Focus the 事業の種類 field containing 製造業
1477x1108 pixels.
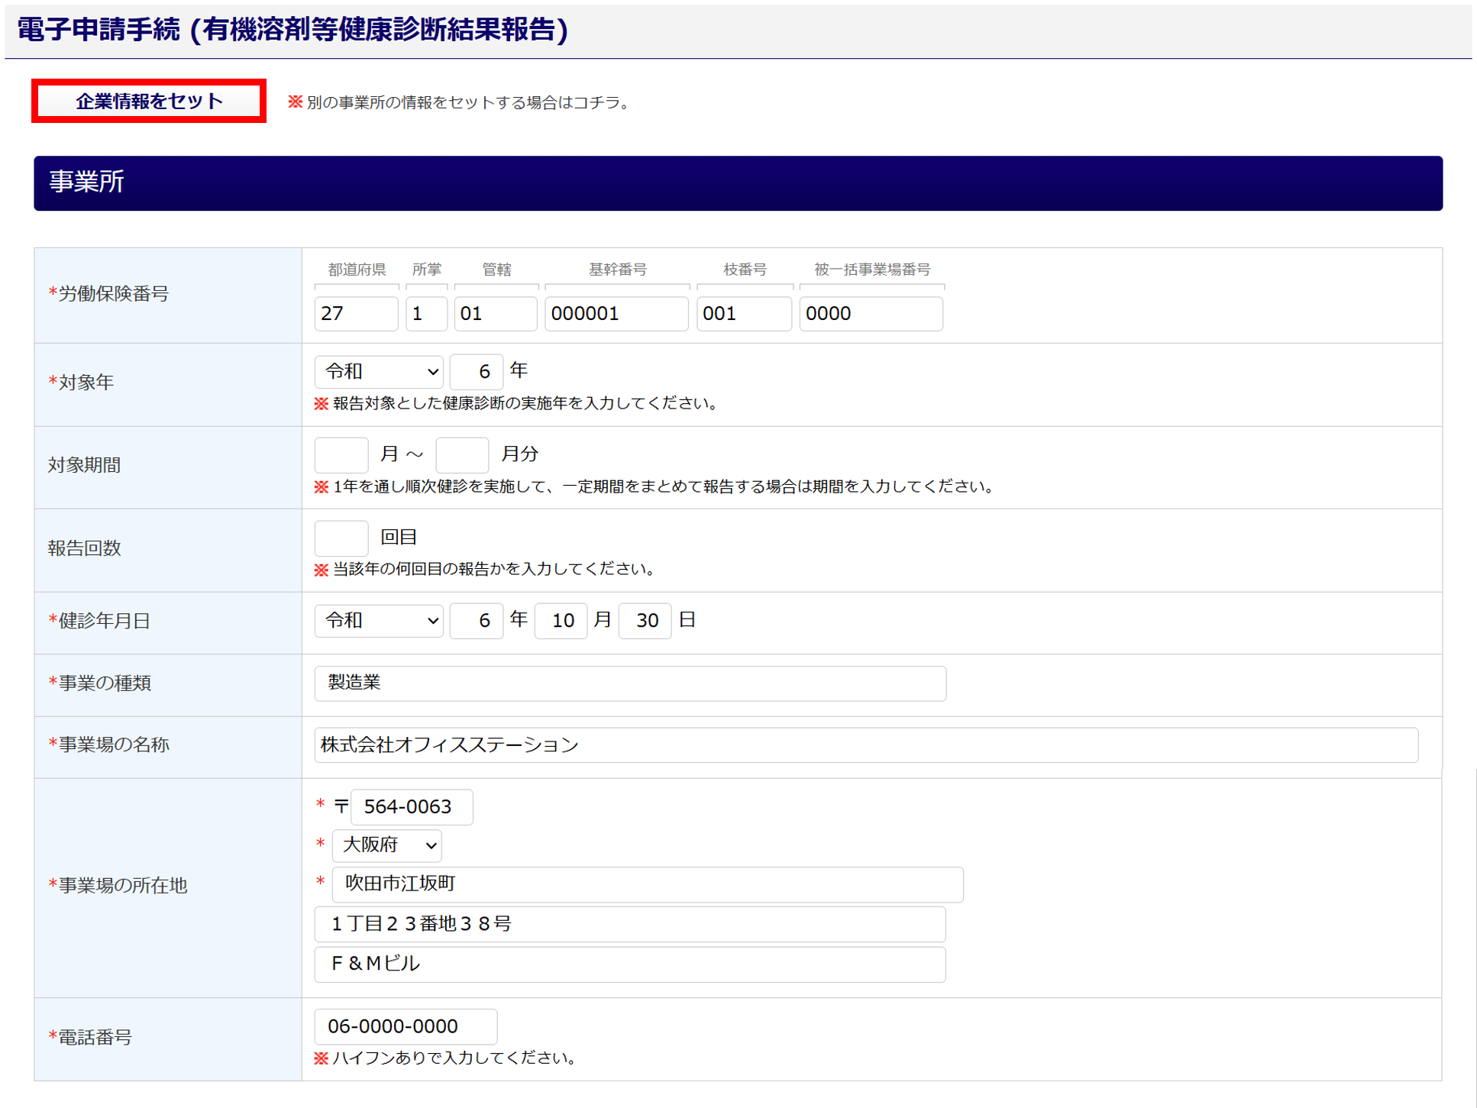pos(630,683)
